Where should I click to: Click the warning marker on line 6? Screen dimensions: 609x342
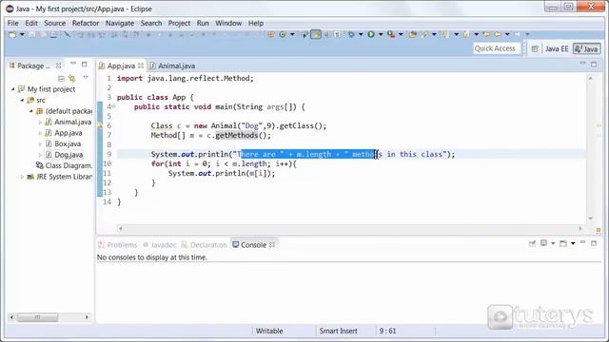(x=100, y=125)
